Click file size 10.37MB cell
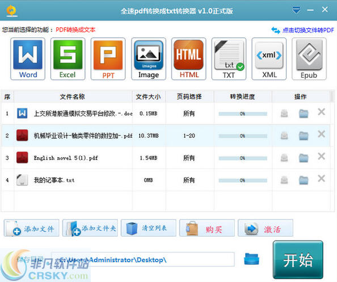 click(149, 136)
